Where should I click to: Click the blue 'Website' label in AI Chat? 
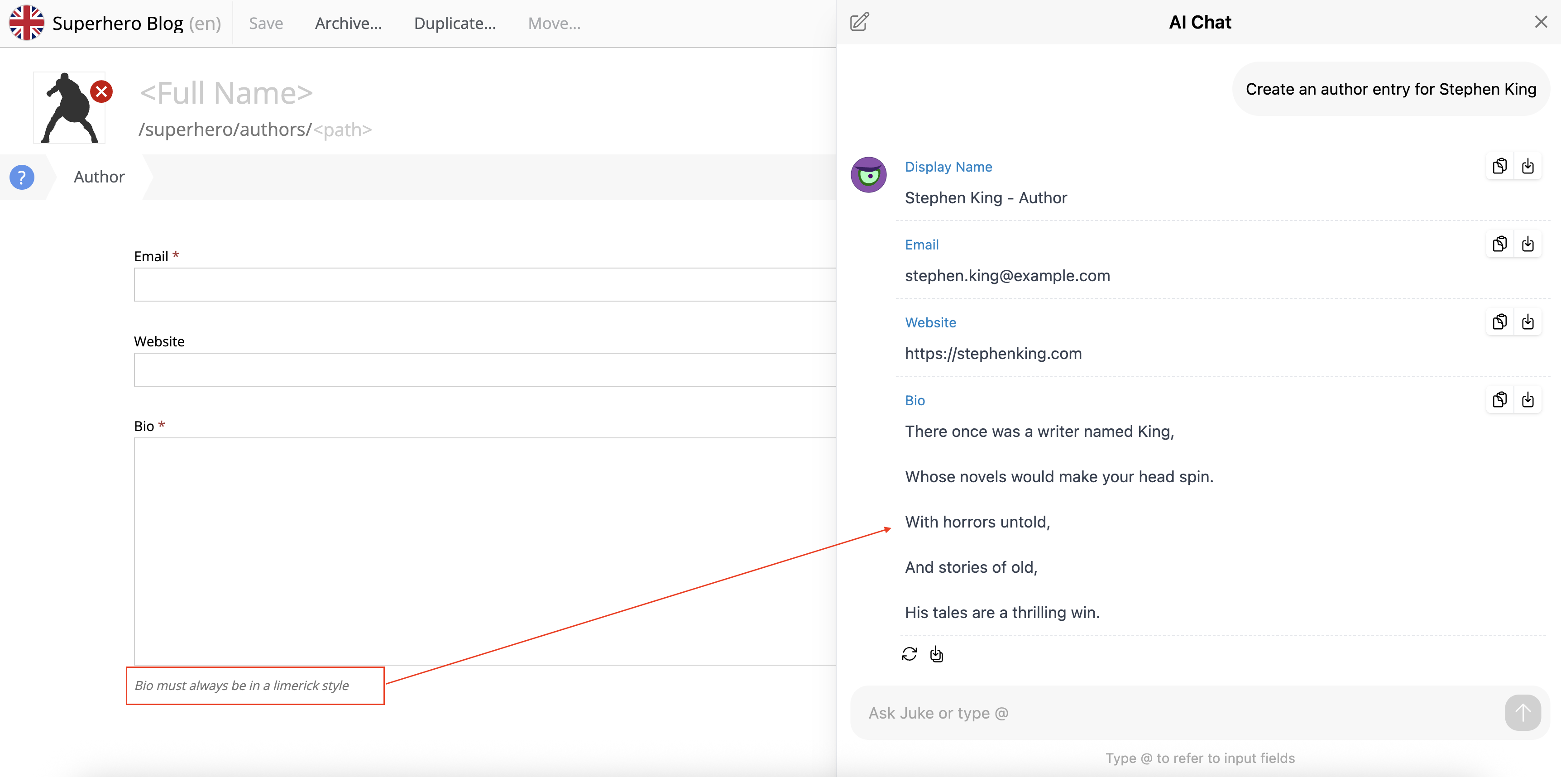931,322
